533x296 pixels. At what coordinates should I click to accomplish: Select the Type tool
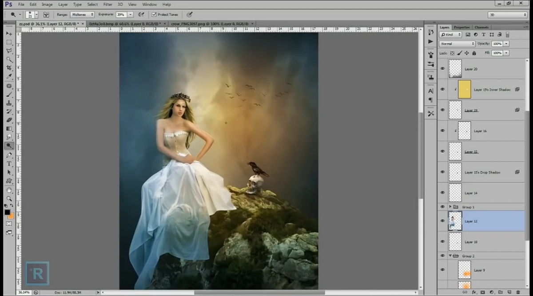click(x=9, y=164)
